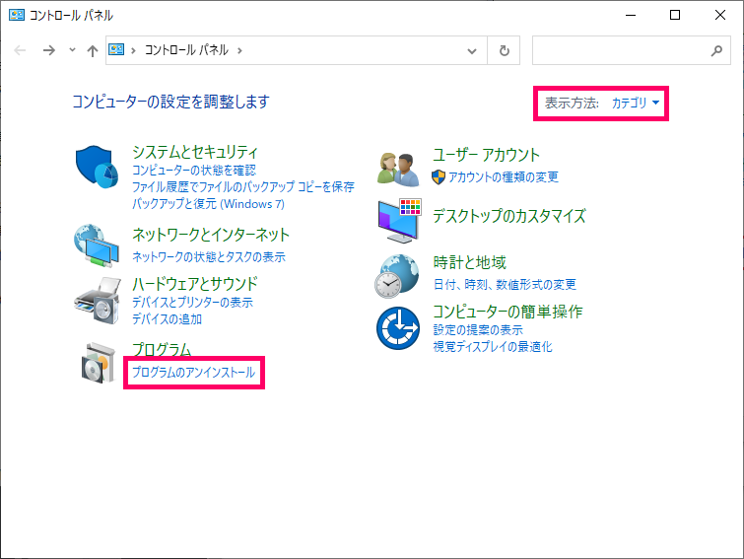The width and height of the screenshot is (744, 559).
Task: Click 設定の提案の表示 link
Action: pyautogui.click(x=478, y=330)
